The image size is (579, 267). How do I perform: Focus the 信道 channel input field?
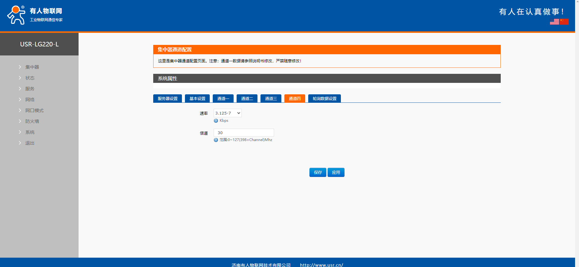pos(244,133)
